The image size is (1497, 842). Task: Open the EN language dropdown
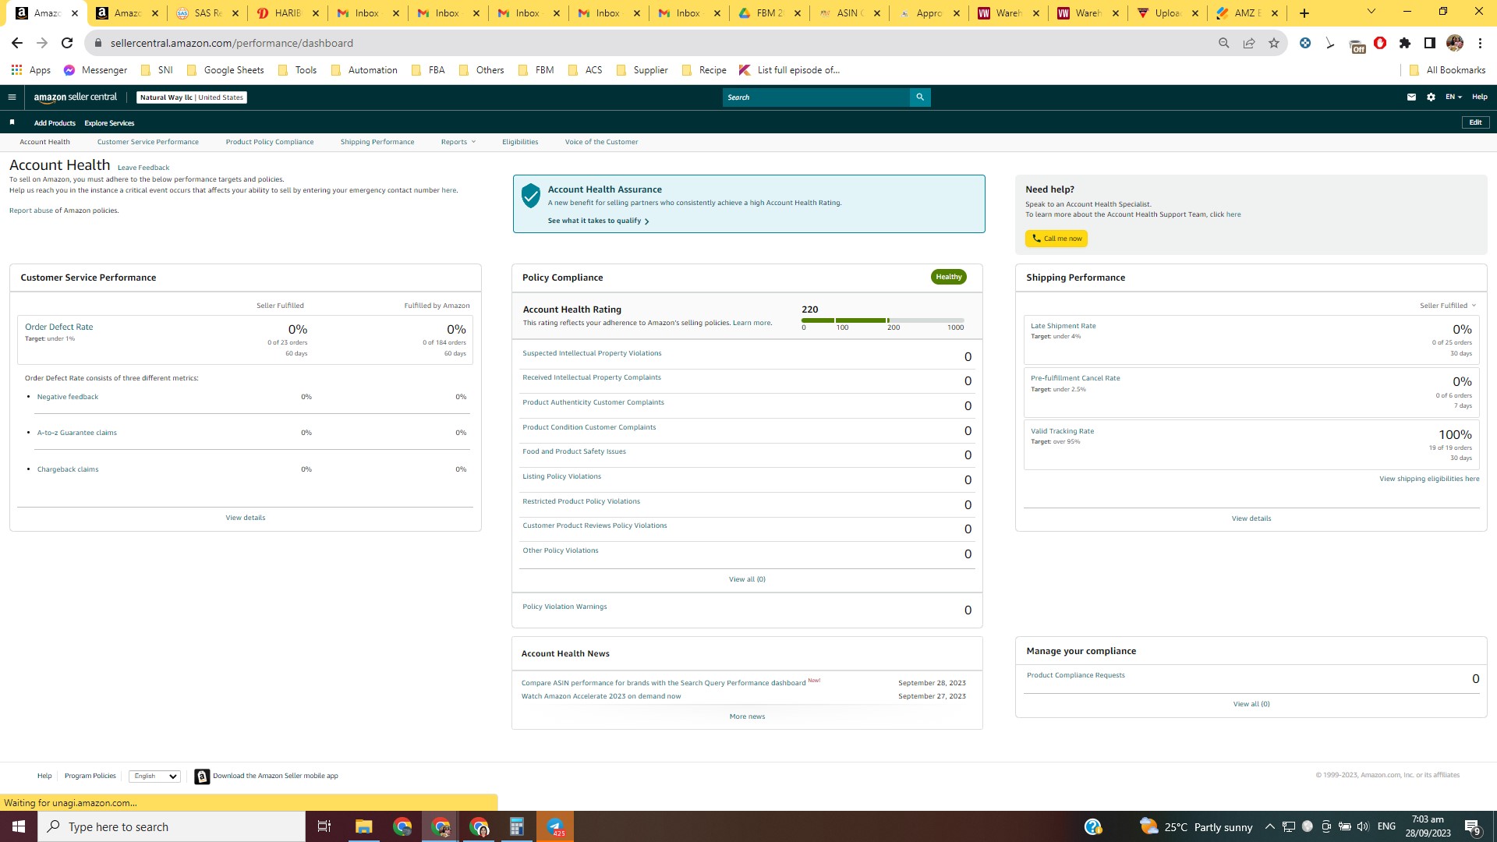click(x=1453, y=97)
